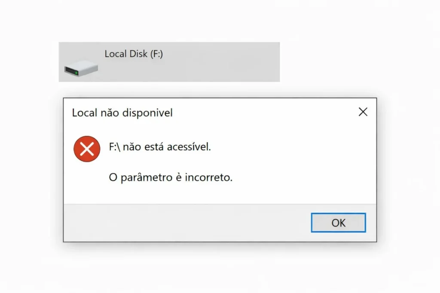
Task: Close the "Local não disponível" dialog with X
Action: click(x=363, y=112)
